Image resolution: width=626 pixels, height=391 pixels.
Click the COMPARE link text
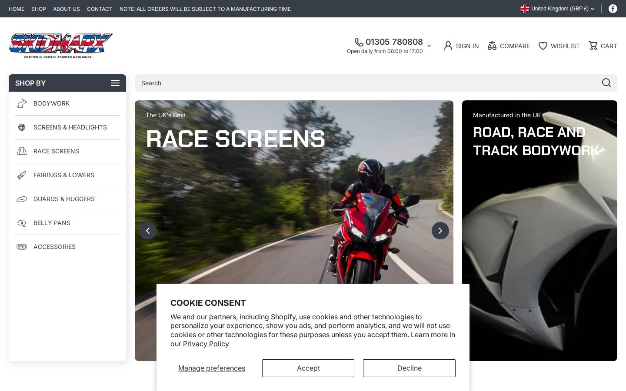(515, 46)
